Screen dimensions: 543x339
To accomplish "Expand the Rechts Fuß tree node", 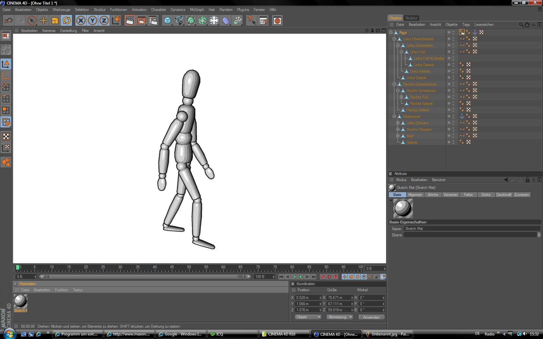I will tap(401, 97).
